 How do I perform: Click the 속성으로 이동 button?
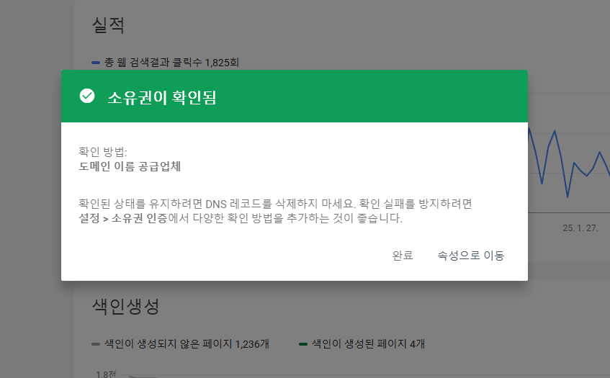click(471, 256)
